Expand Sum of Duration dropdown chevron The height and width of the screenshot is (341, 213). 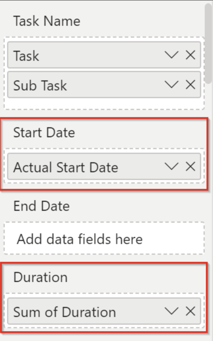tap(172, 311)
